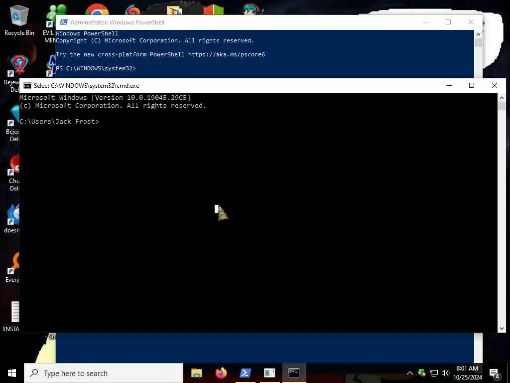
Task: Open the clock showing 8:01 AM
Action: click(467, 373)
